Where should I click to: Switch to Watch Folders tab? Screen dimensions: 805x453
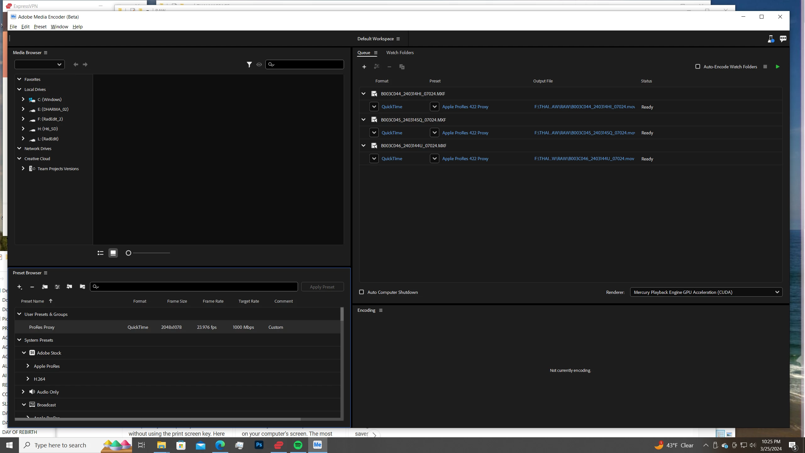400,53
